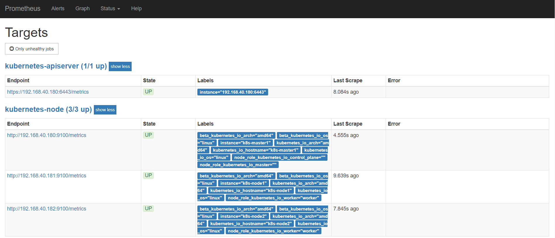The width and height of the screenshot is (555, 238).
Task: Select the k8s-node1 worker role label
Action: pos(273,198)
